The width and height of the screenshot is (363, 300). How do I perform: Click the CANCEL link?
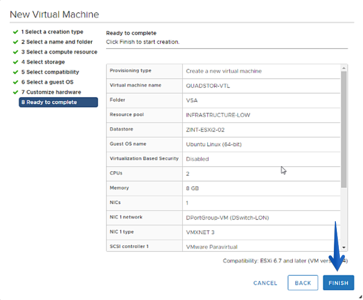(x=265, y=283)
